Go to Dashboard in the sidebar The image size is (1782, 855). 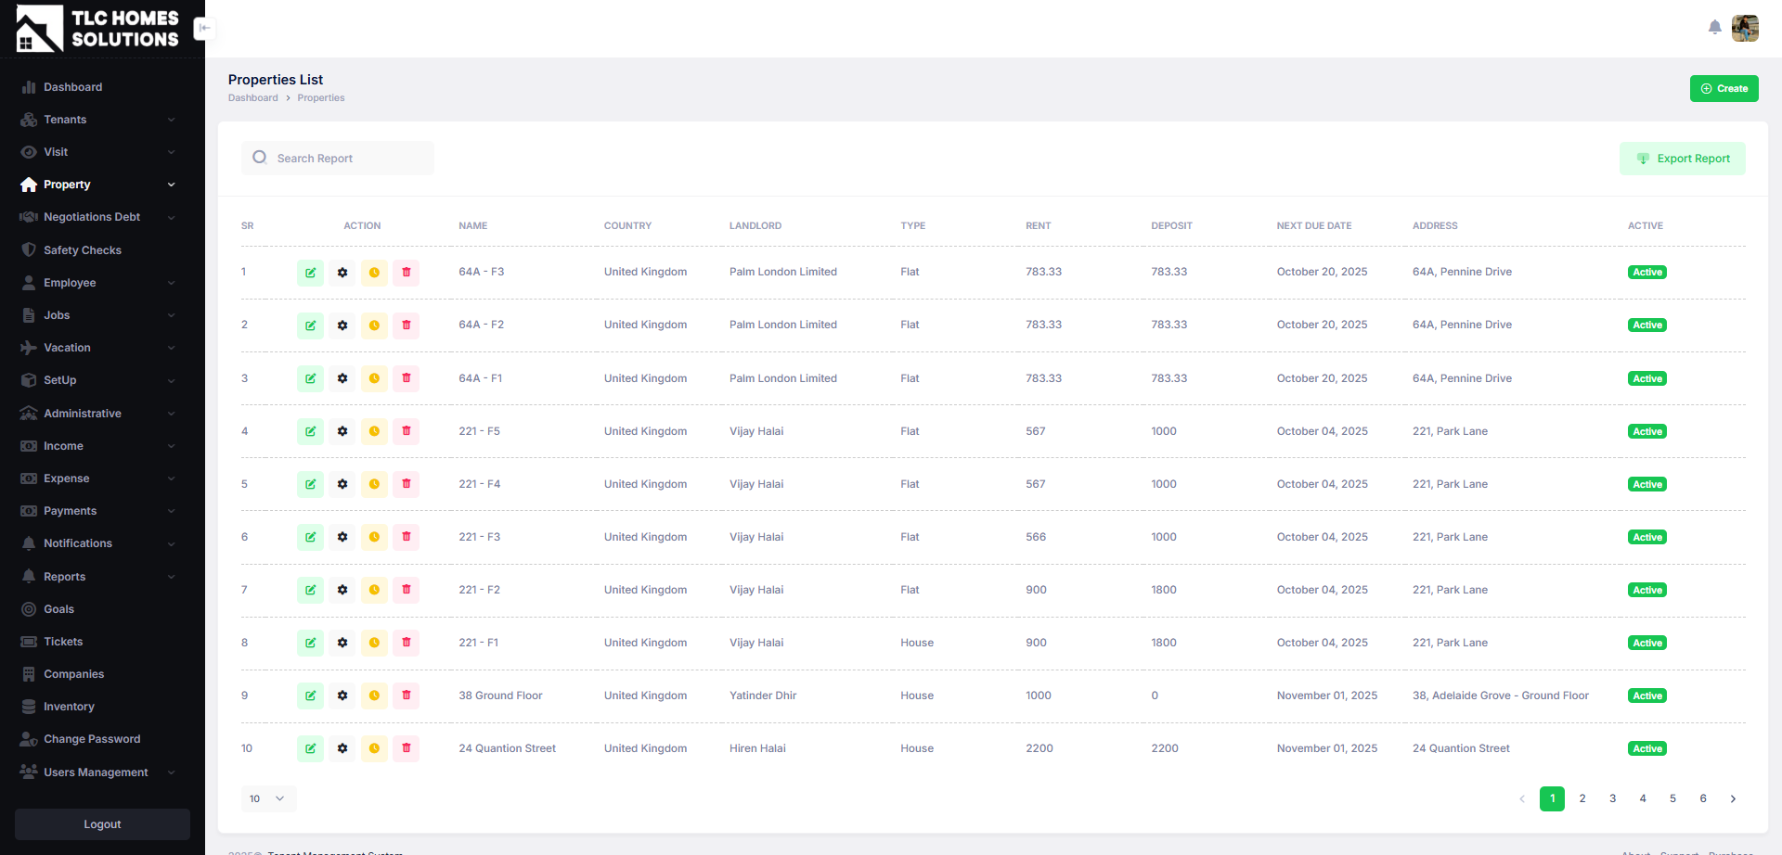(72, 87)
